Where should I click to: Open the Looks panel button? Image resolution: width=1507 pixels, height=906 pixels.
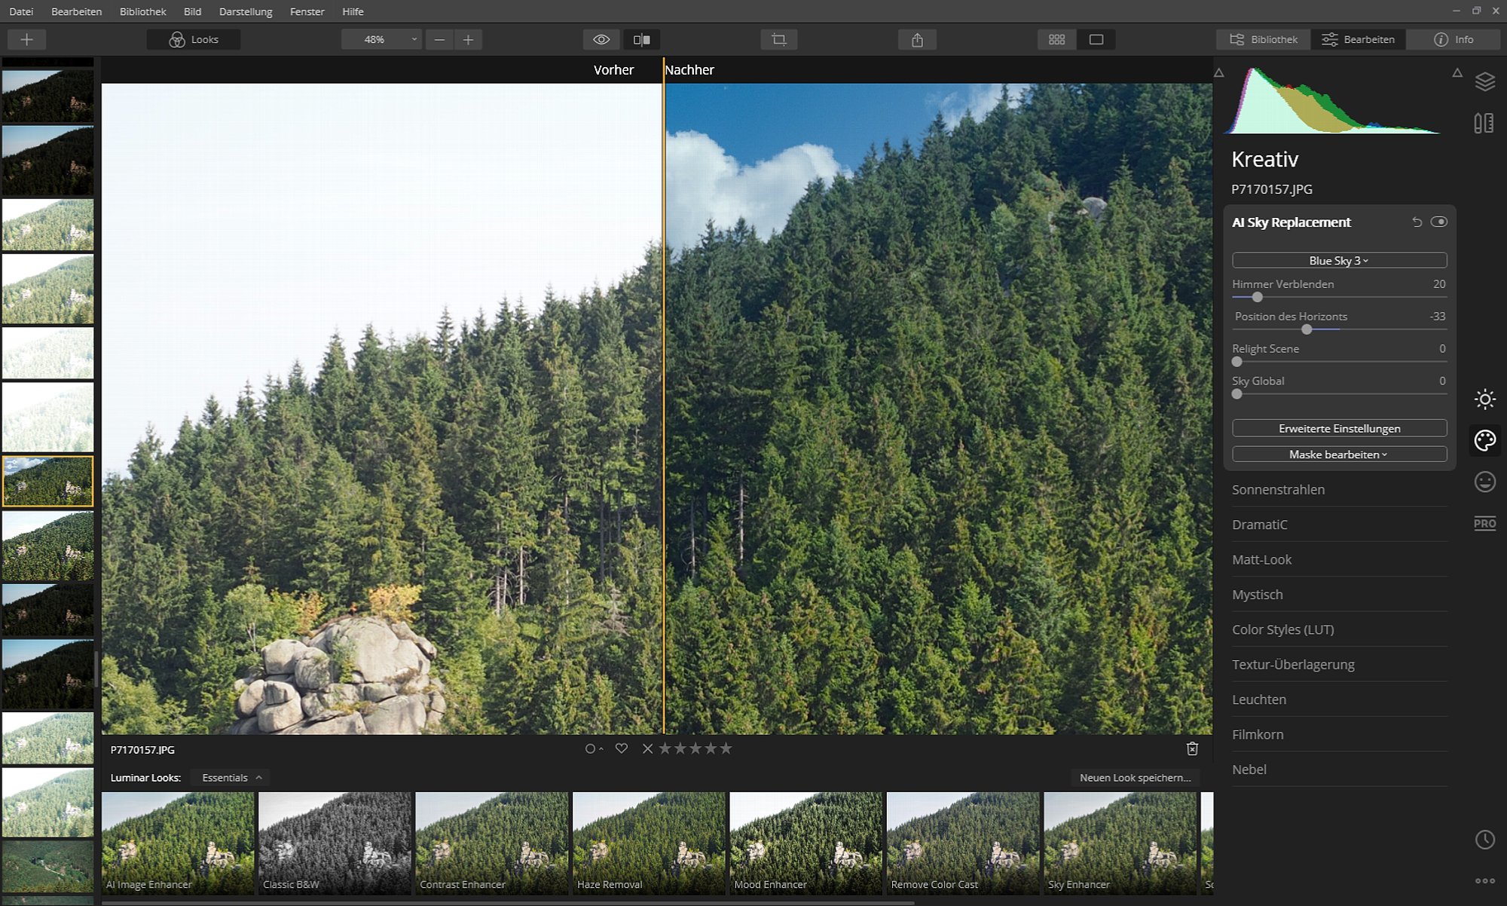(x=194, y=39)
